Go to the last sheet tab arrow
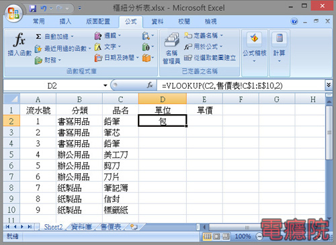The image size is (336, 245). [30, 227]
